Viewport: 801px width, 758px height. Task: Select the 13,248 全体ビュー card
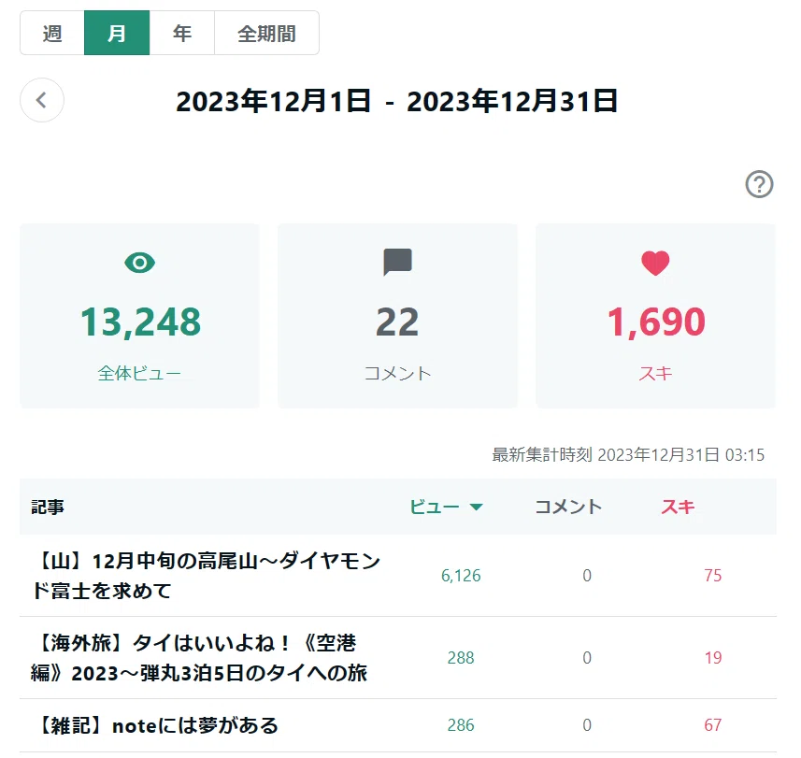[139, 316]
